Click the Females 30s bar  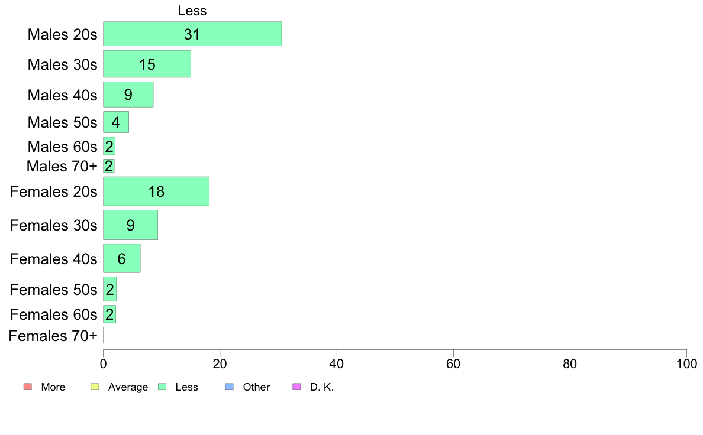click(x=131, y=225)
